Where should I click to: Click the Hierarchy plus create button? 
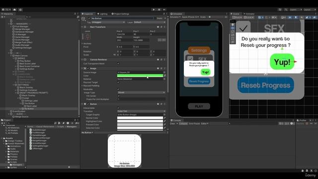pos(3,17)
